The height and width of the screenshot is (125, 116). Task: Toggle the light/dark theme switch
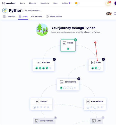(77, 3)
